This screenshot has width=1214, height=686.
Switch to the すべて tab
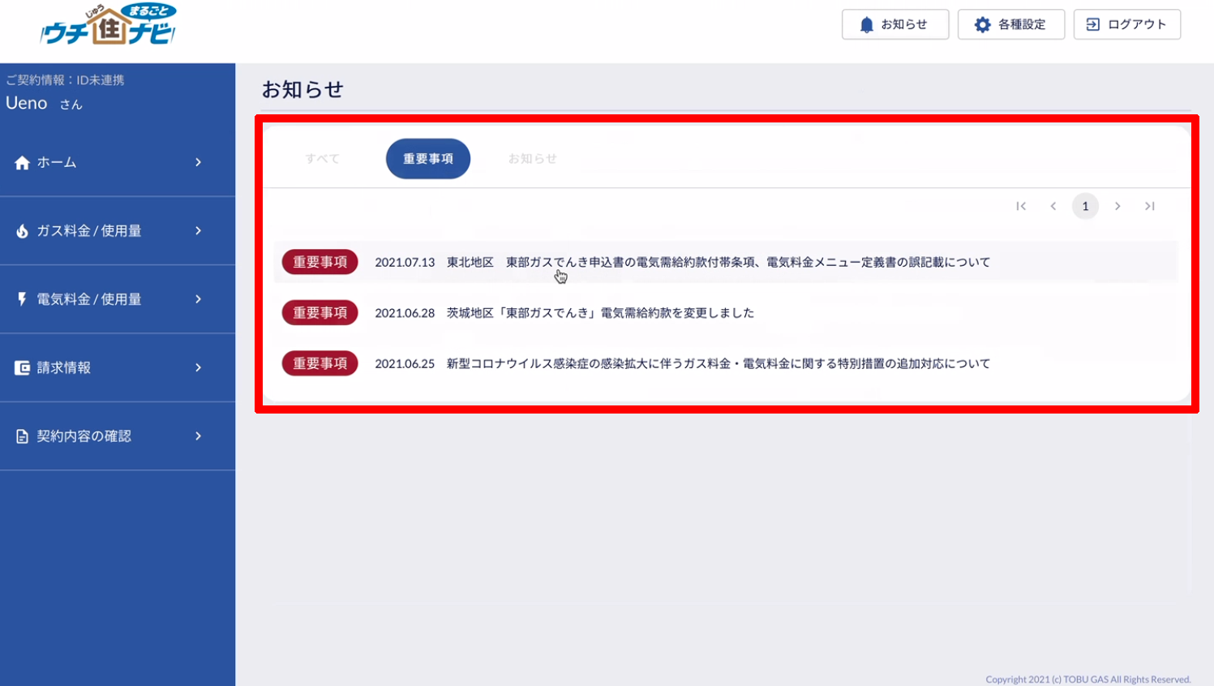click(322, 159)
